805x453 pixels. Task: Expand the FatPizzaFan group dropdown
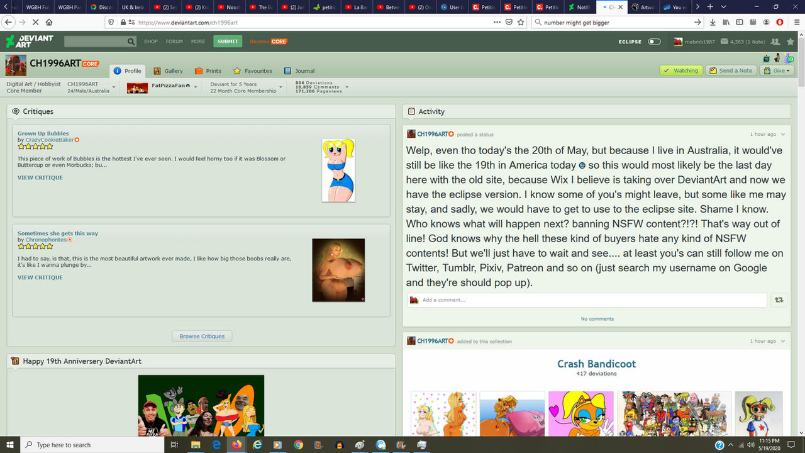coord(196,87)
